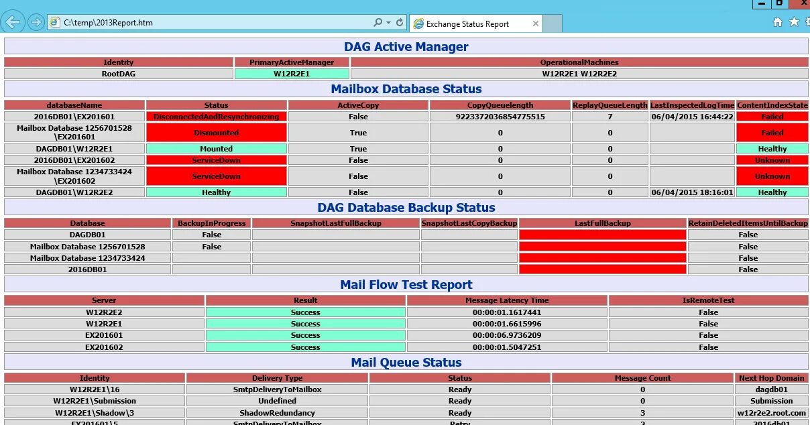Select W12R2E2 server in mail flow table
This screenshot has height=425, width=810.
(105, 312)
